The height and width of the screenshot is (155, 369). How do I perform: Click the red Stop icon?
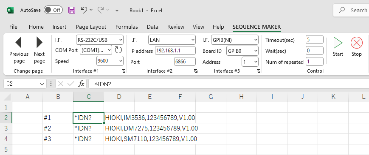[357, 43]
